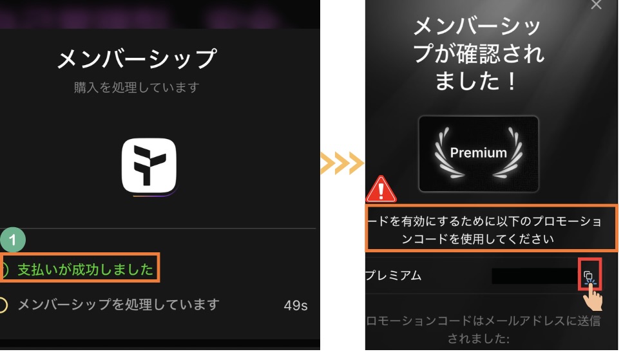Click the red warning triangle icon
The width and height of the screenshot is (623, 354).
point(381,189)
